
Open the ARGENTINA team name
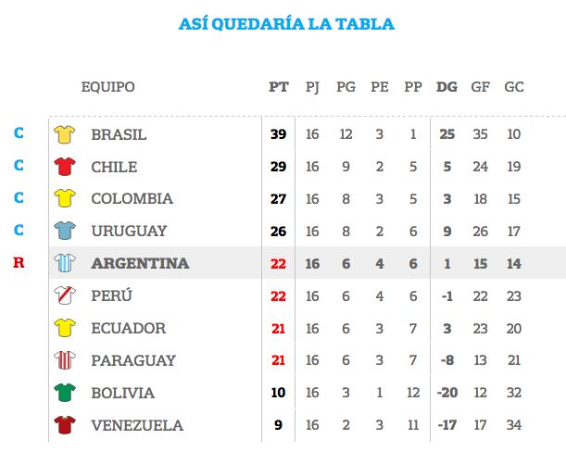[x=140, y=263]
